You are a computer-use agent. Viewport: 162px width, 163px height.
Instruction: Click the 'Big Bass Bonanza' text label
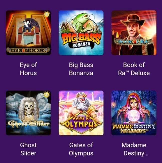pyautogui.click(x=81, y=69)
